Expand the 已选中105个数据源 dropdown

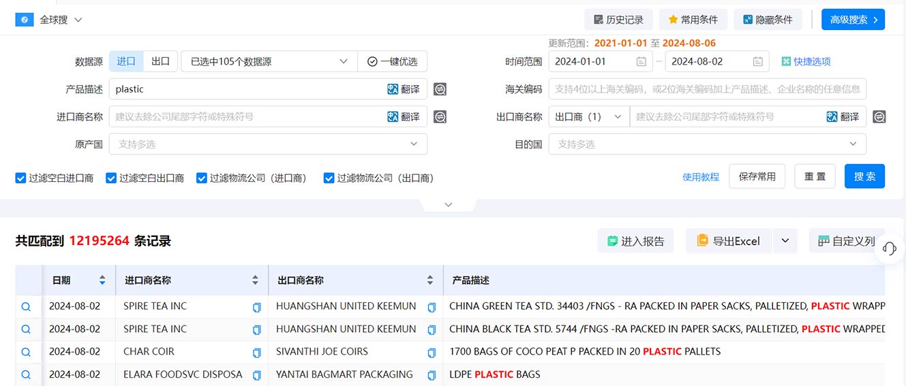pos(269,61)
